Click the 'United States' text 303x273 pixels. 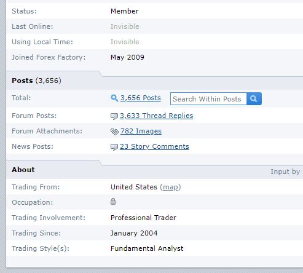tap(134, 187)
